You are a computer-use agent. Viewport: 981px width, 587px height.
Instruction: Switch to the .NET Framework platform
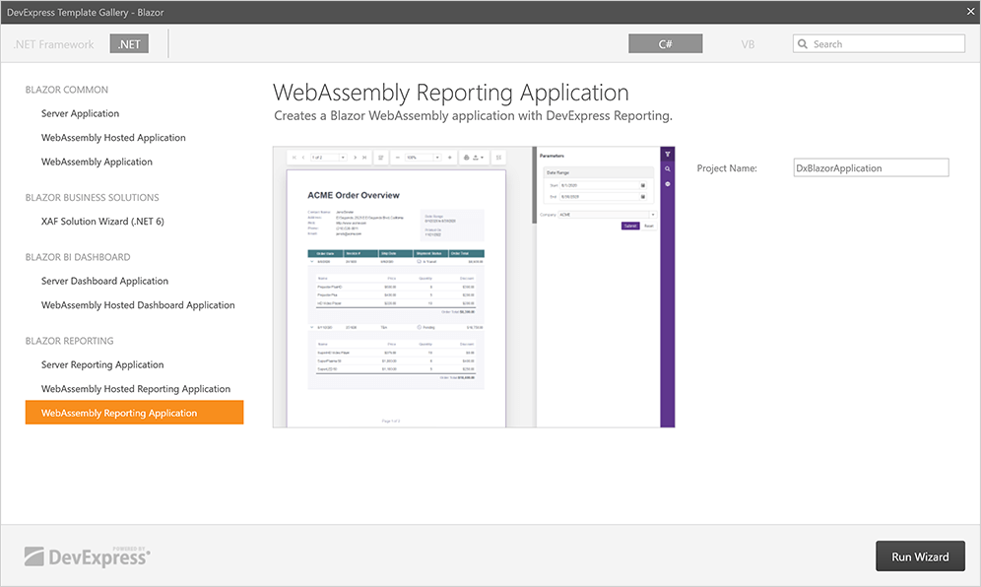tap(52, 43)
